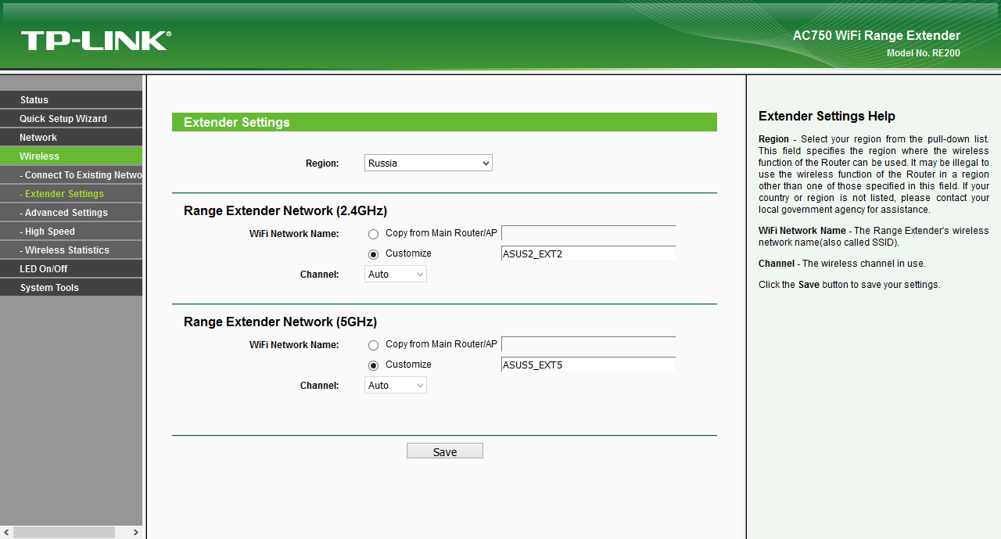Click the ASUS5_EXT5 network name field
This screenshot has width=1001, height=539.
point(588,365)
